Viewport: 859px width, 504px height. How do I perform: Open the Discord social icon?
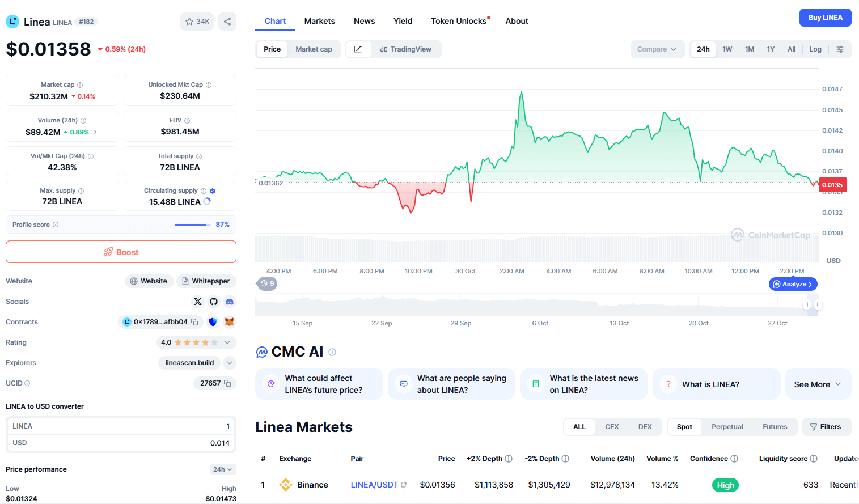click(x=230, y=302)
